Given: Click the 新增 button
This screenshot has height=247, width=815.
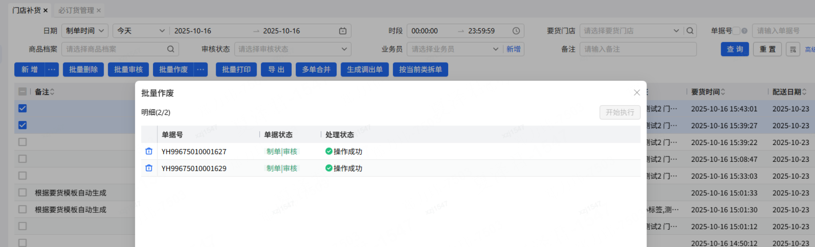Looking at the screenshot, I should click(29, 70).
